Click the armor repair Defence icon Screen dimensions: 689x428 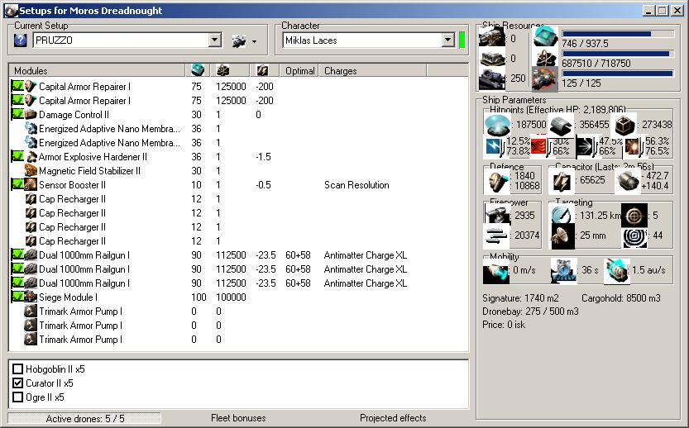[496, 181]
